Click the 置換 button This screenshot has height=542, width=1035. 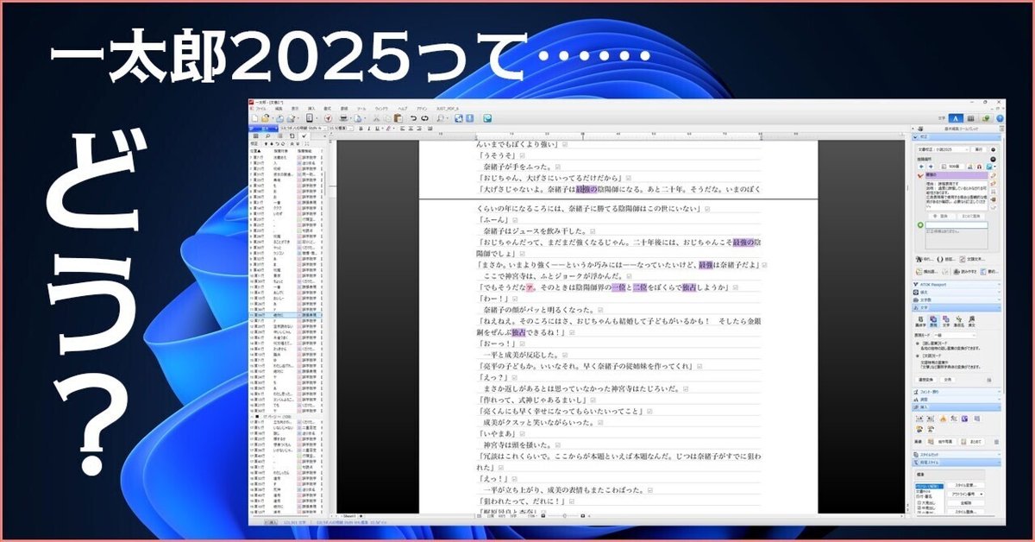click(x=941, y=216)
